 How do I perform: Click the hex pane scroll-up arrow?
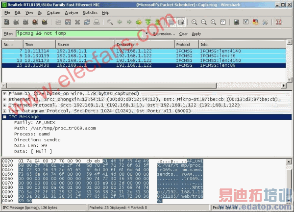tap(289, 161)
